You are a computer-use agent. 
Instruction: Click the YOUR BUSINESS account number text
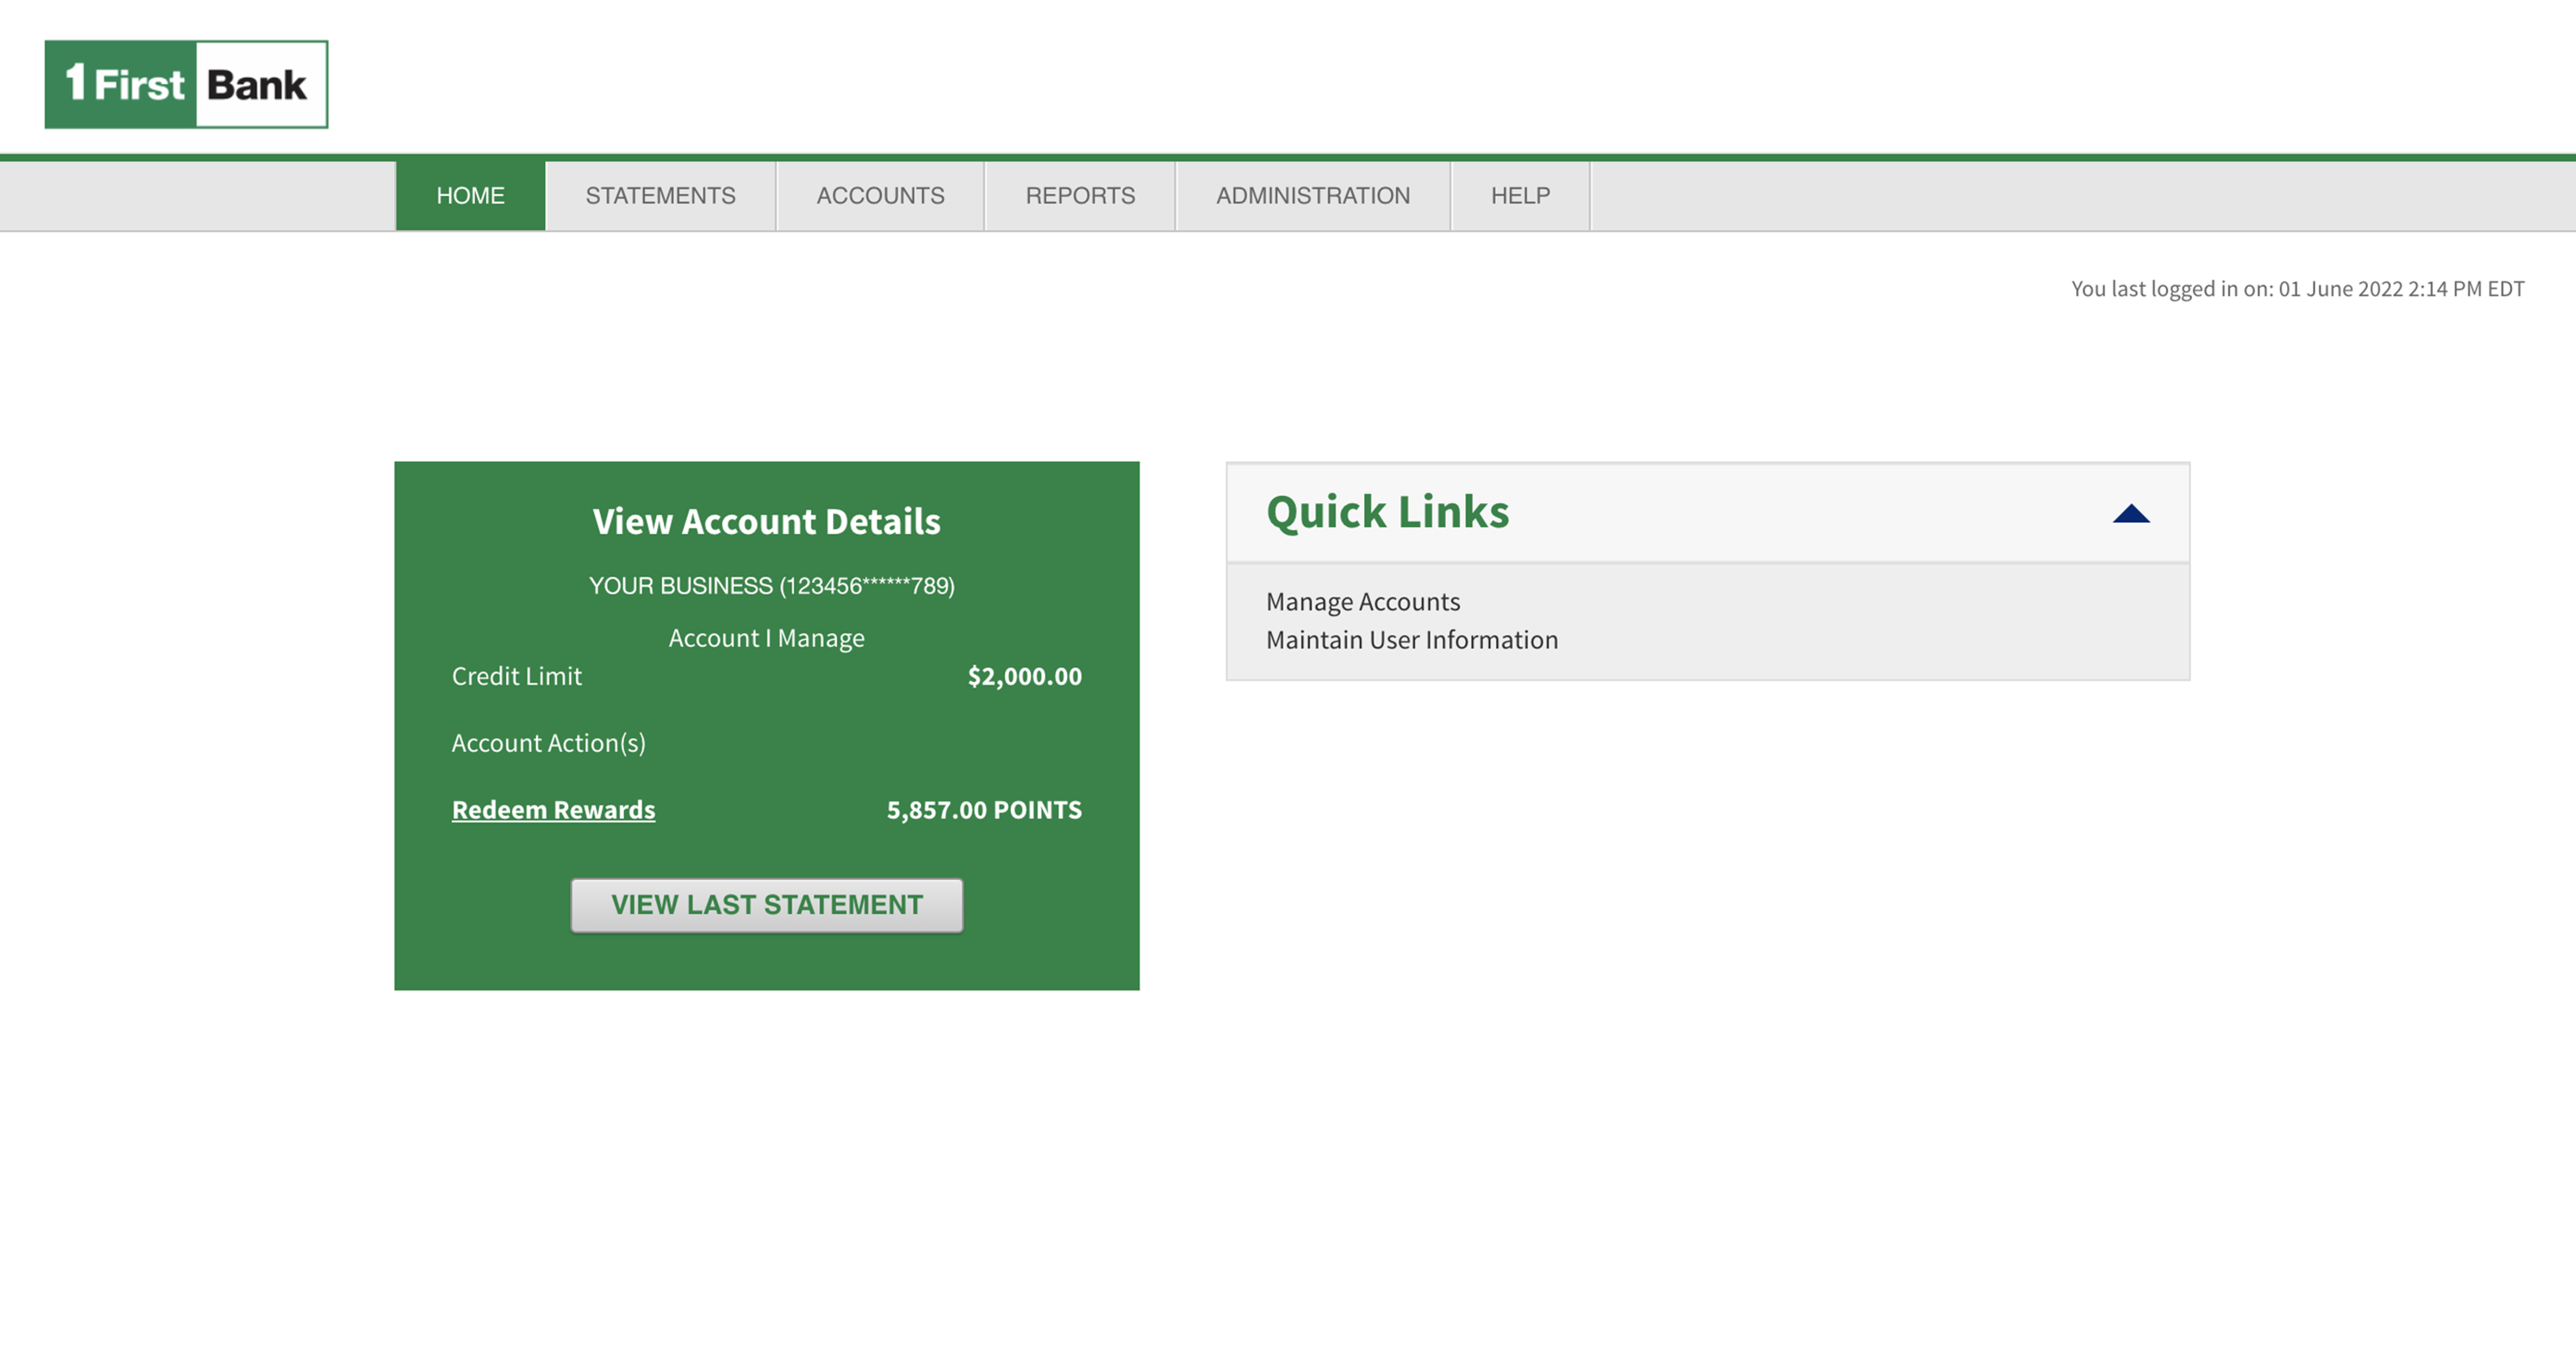(772, 586)
